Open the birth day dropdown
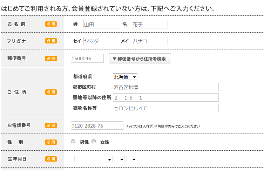Viewport: 271px width, 170px height. coord(131,159)
